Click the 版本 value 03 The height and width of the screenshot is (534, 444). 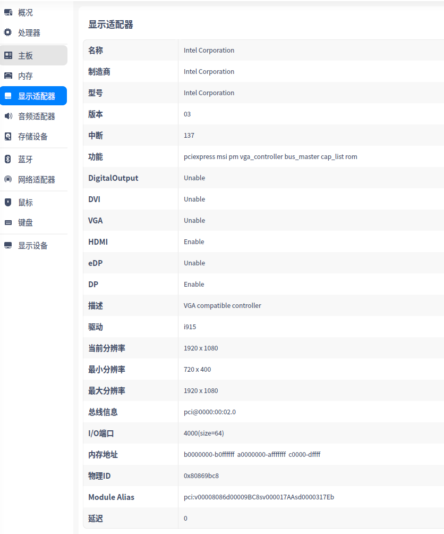187,114
